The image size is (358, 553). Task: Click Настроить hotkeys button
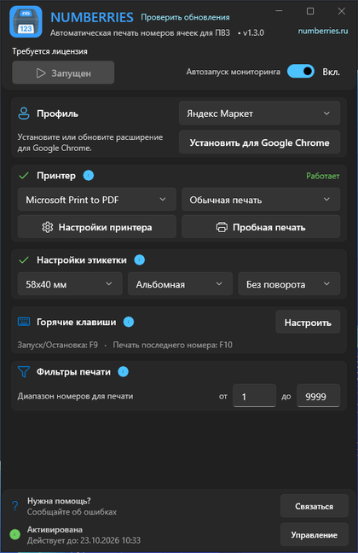[308, 322]
